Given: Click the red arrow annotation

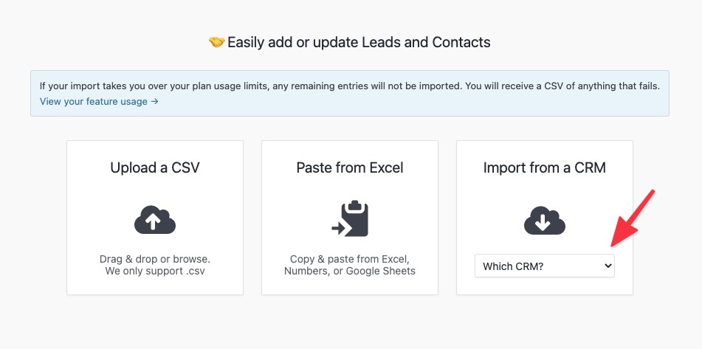Looking at the screenshot, I should (632, 218).
